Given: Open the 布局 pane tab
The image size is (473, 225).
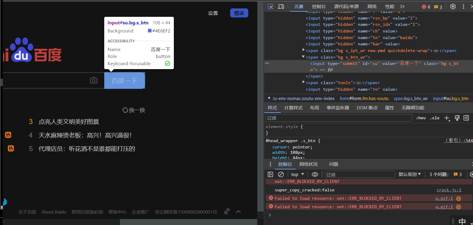Looking at the screenshot, I should 315,108.
